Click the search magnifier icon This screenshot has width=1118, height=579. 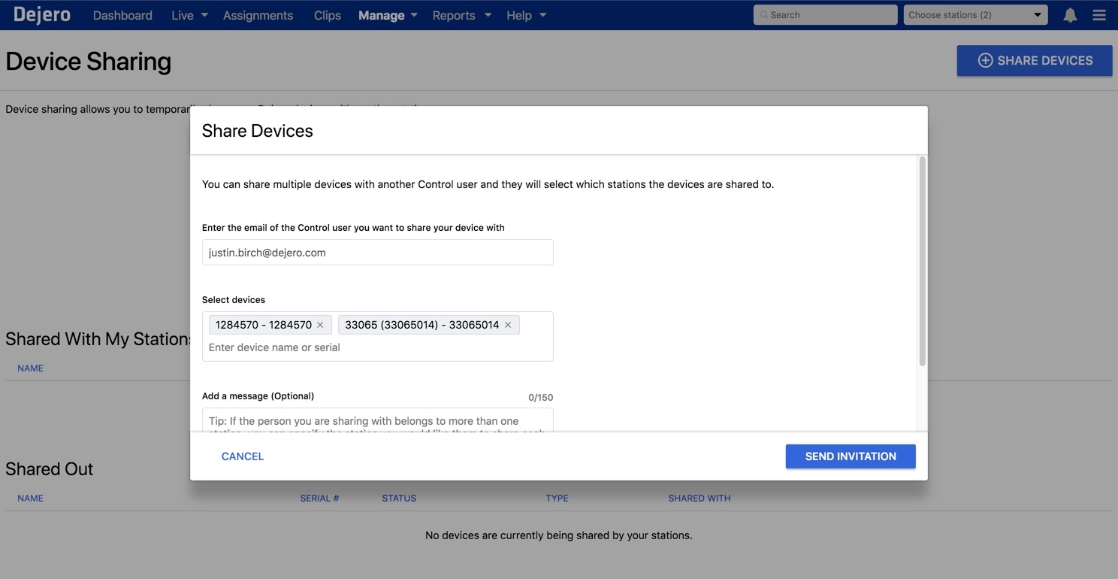click(x=763, y=15)
